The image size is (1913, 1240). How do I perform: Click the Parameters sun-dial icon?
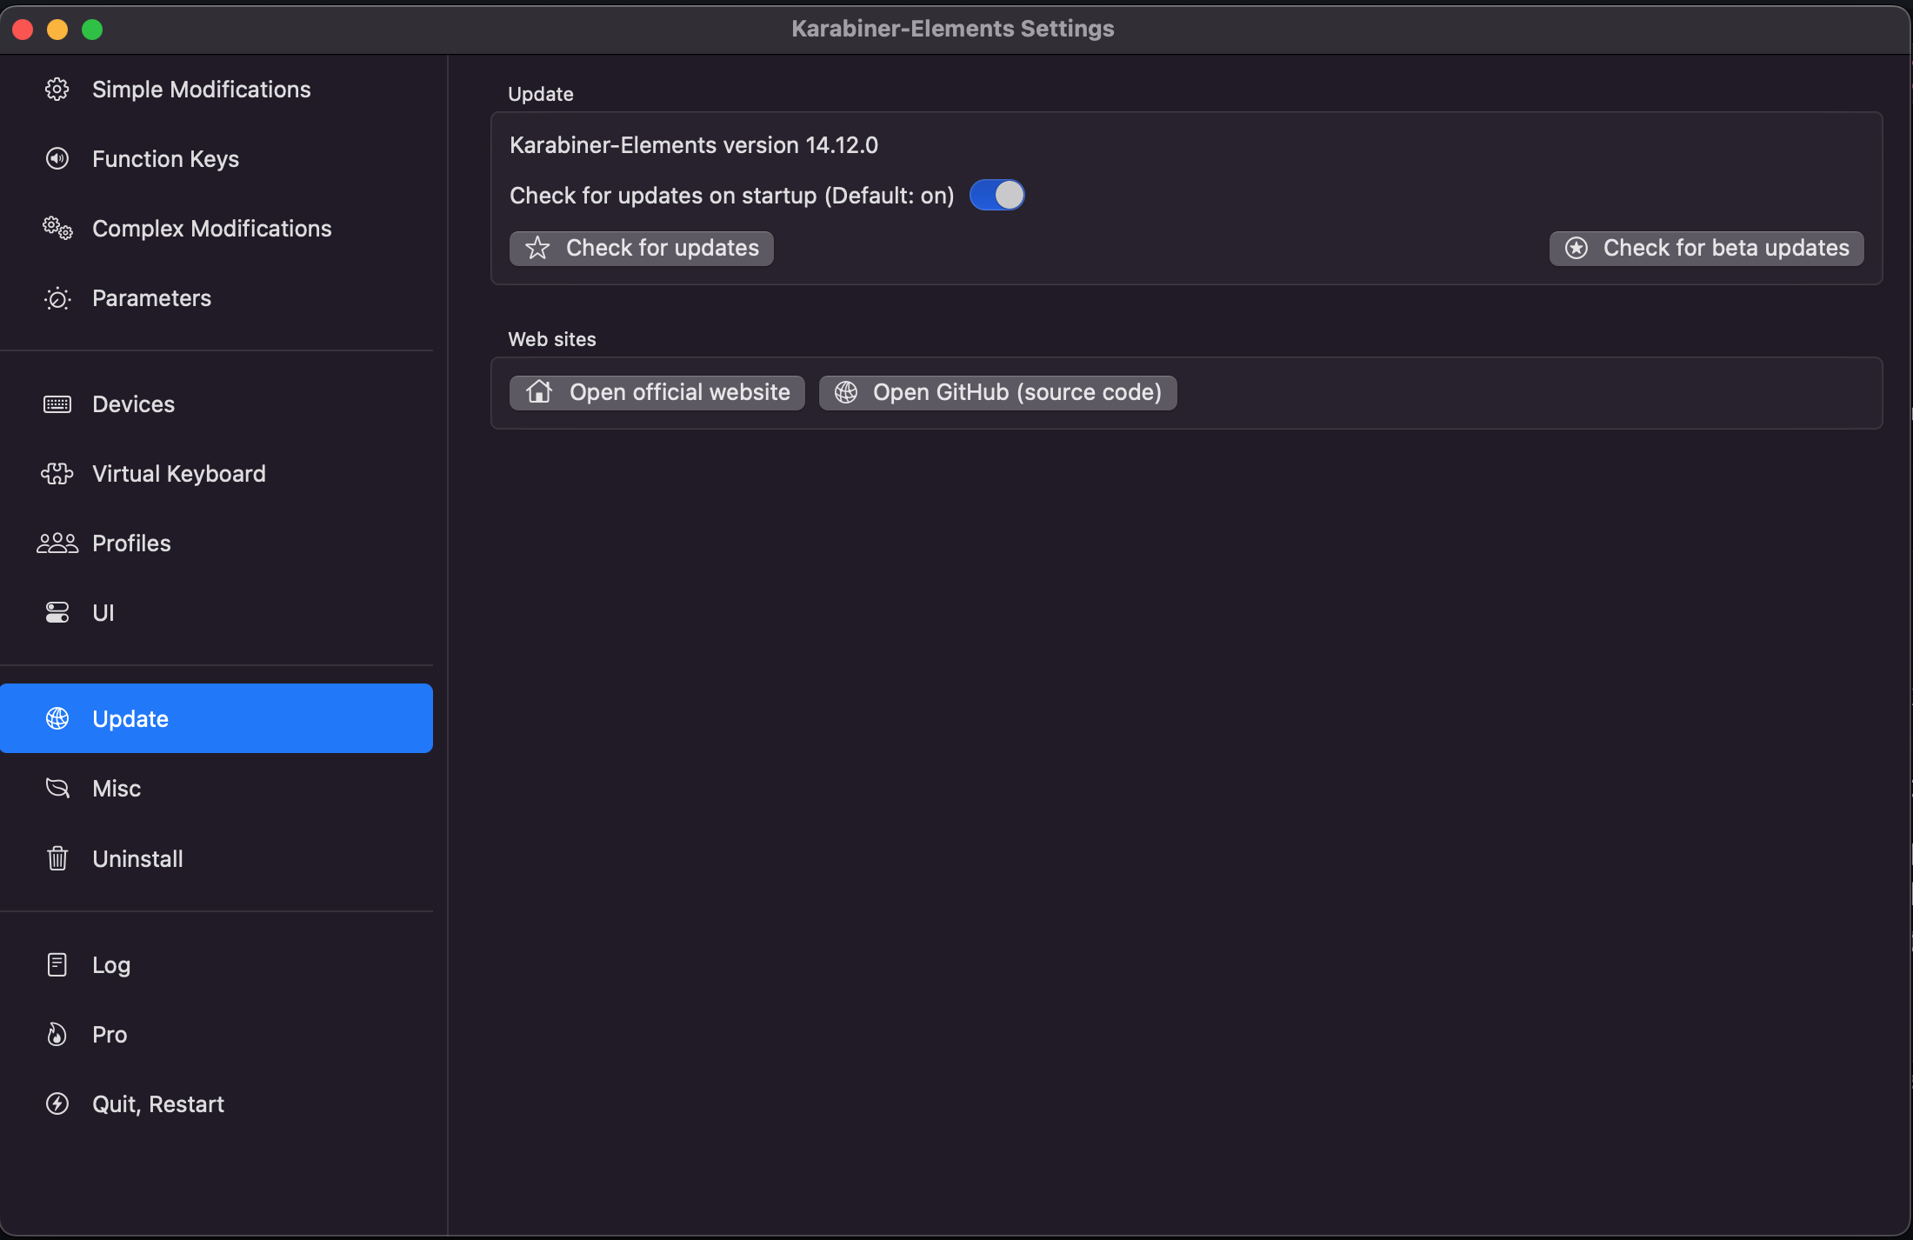(57, 299)
